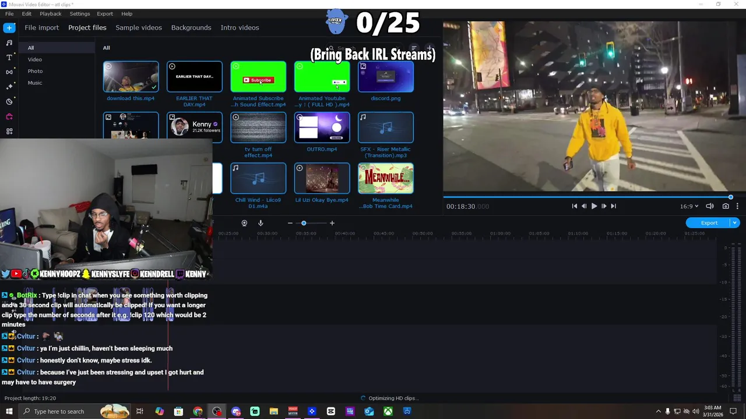Screen dimensions: 746x419
Task: Open the Help menu
Action: (x=126, y=13)
